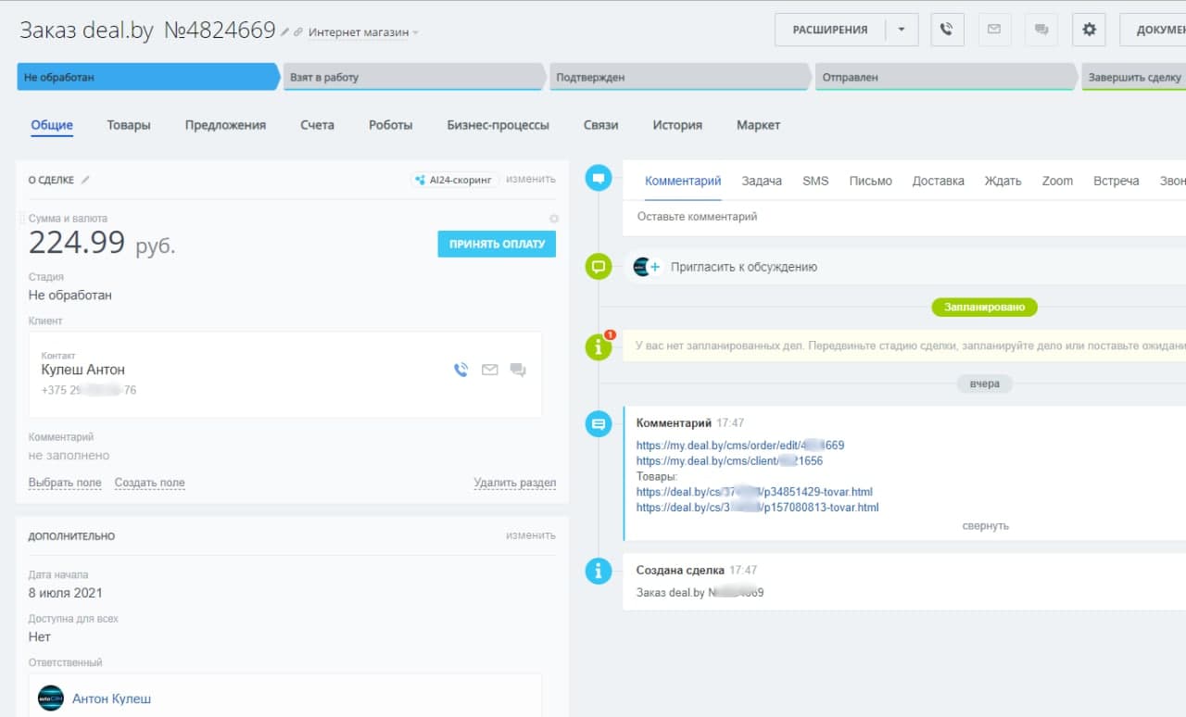Toggle the AI24-скоринг badge
Image resolution: width=1186 pixels, height=717 pixels.
[455, 180]
